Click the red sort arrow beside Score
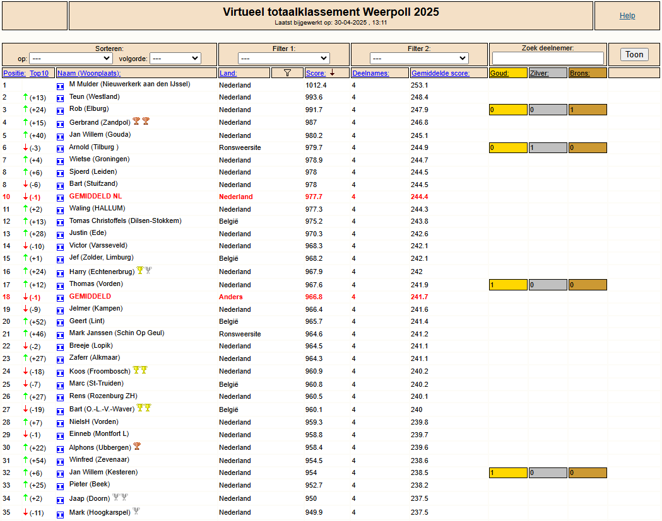Viewport: 662px width, 521px height. pos(332,73)
